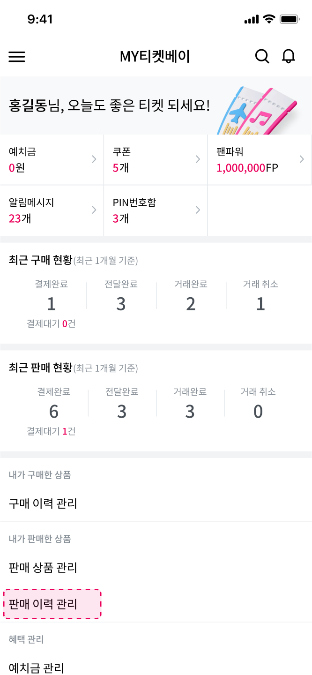Expand 예치금 chevron arrow
This screenshot has height=675, width=312.
[x=94, y=159]
